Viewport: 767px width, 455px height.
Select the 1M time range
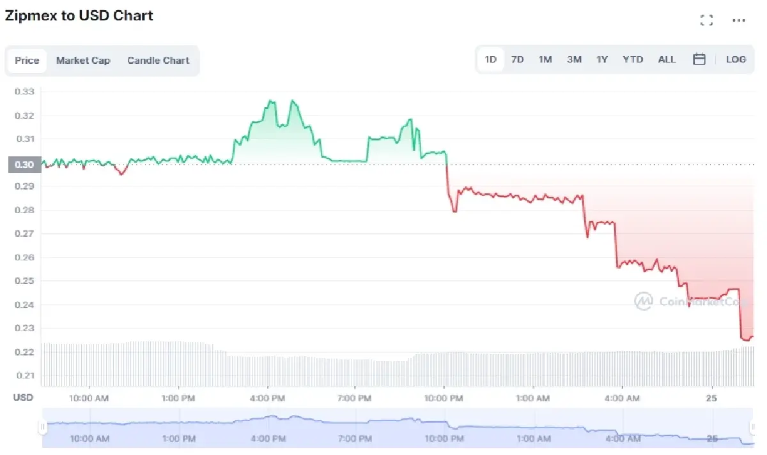[545, 59]
